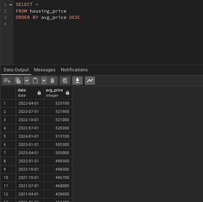Open the Notifications tab
Screen dimensions: 203x202
(x=74, y=70)
